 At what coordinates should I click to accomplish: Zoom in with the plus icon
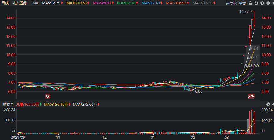coord(262,3)
